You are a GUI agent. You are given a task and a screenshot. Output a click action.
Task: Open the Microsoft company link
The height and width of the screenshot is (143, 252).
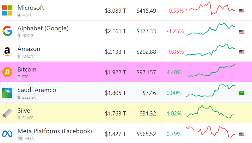(31, 8)
